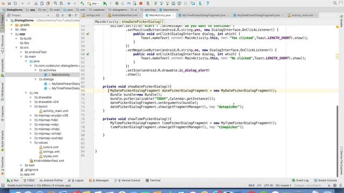Click the editor vertical scrollbar
The height and width of the screenshot is (193, 344).
tap(338, 141)
